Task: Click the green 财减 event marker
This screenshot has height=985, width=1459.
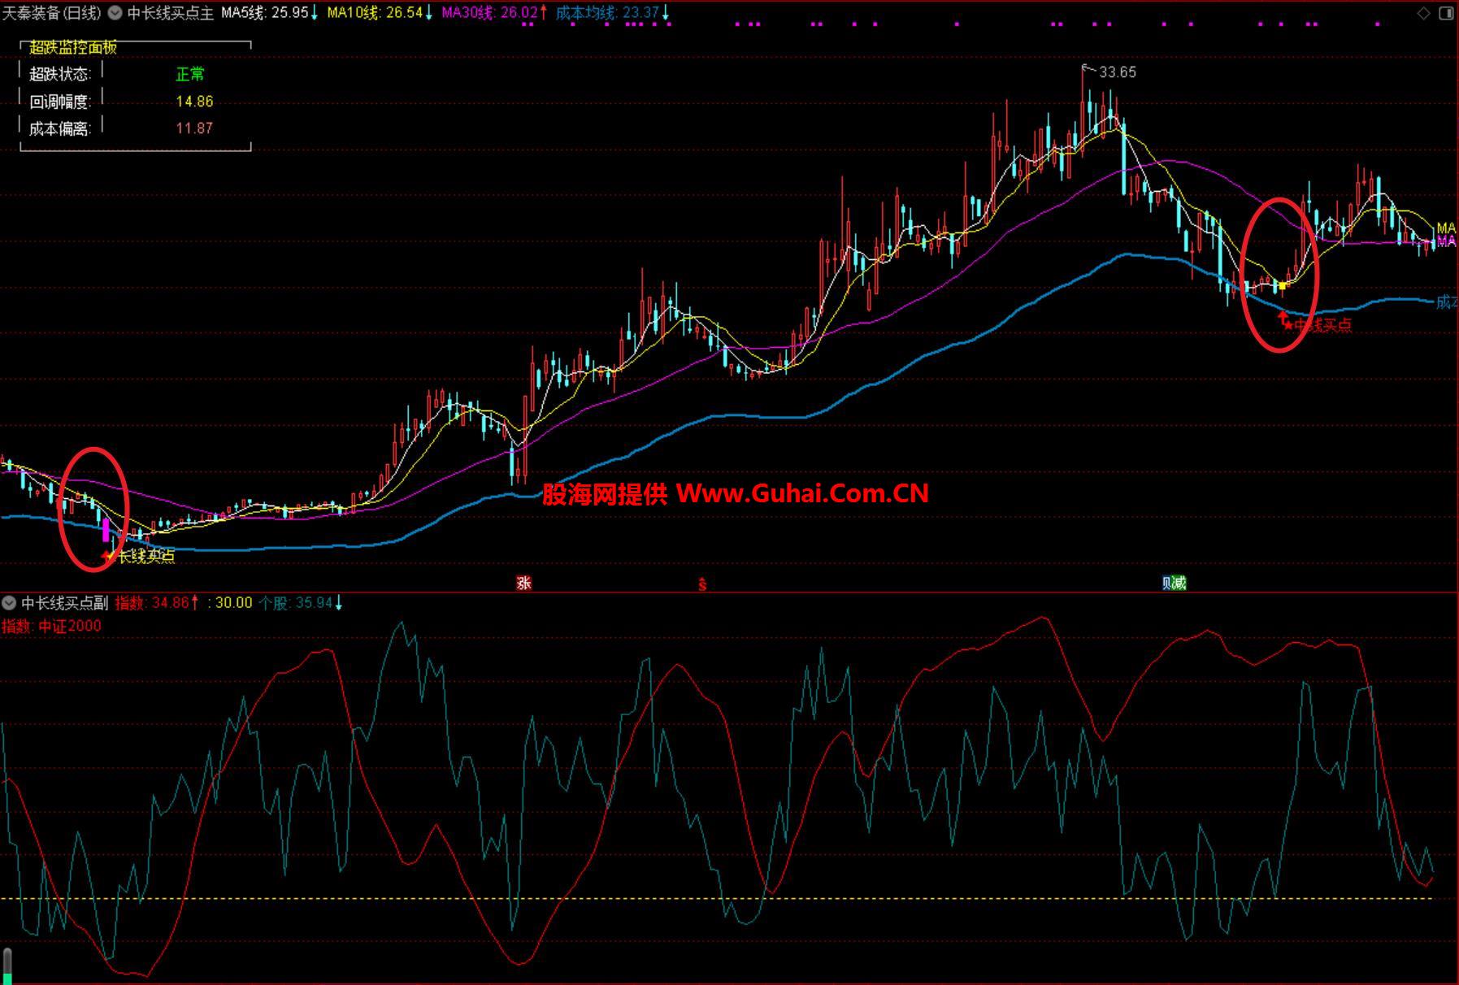Action: pyautogui.click(x=1174, y=583)
